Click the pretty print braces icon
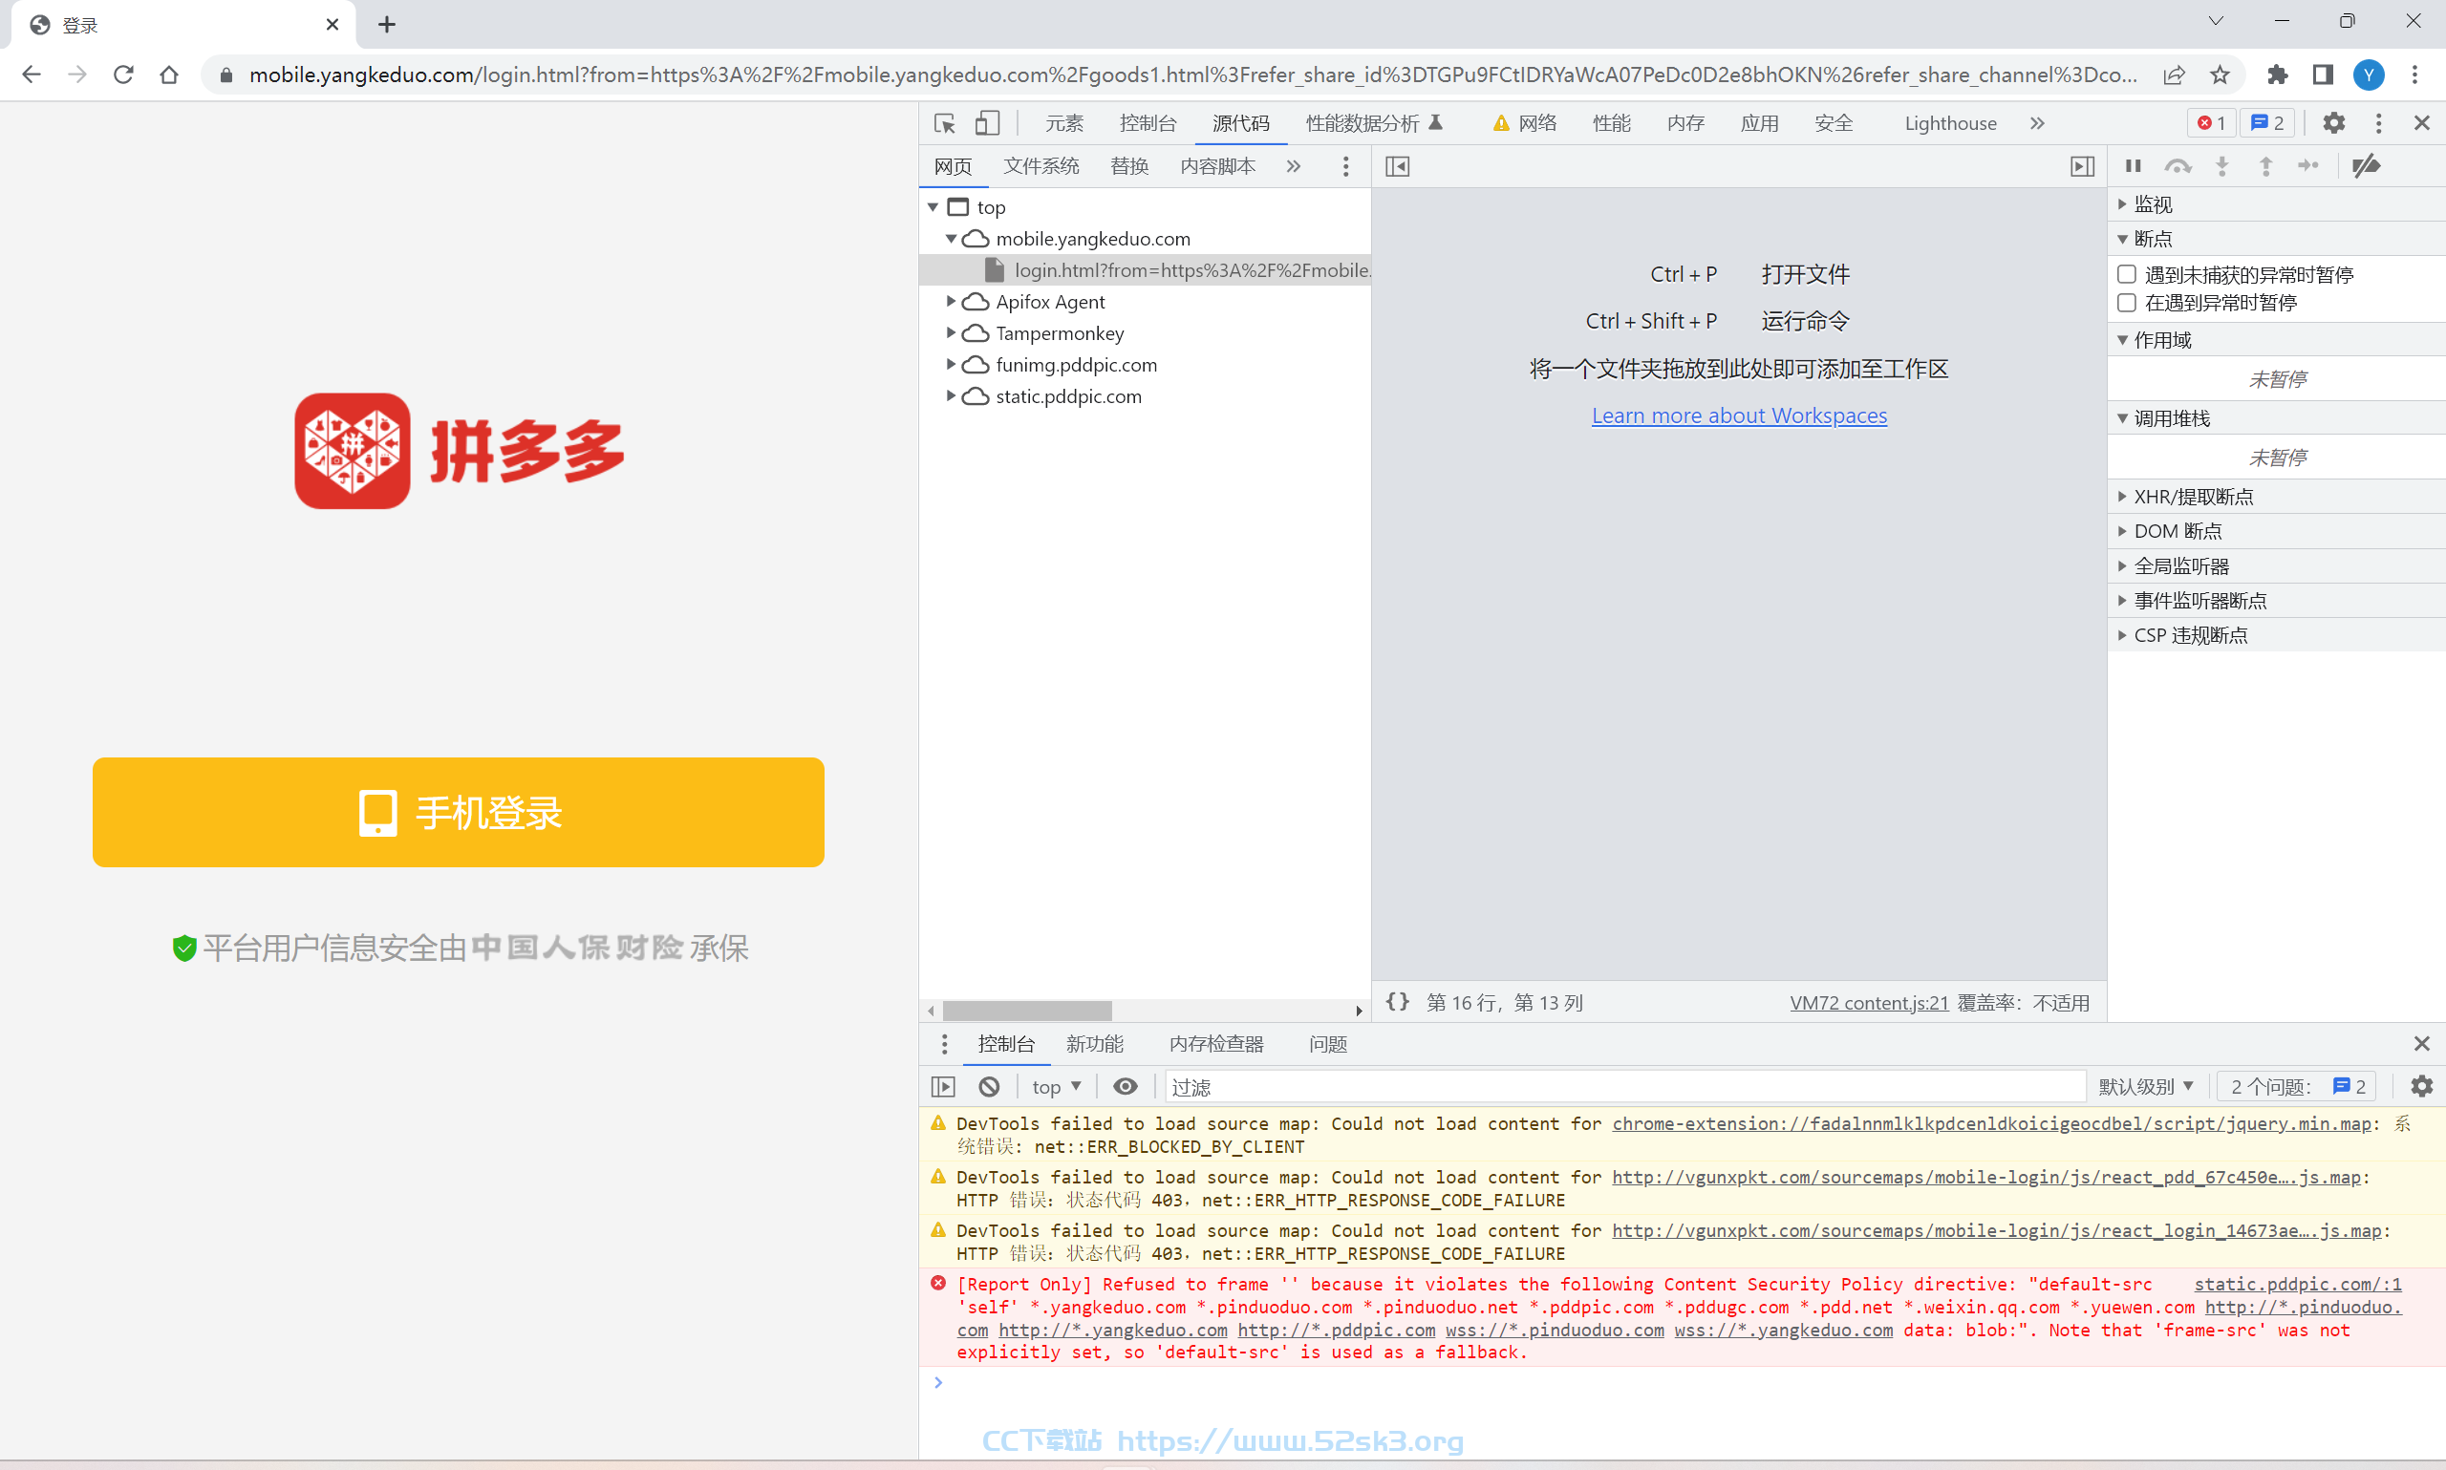 pyautogui.click(x=1398, y=1001)
